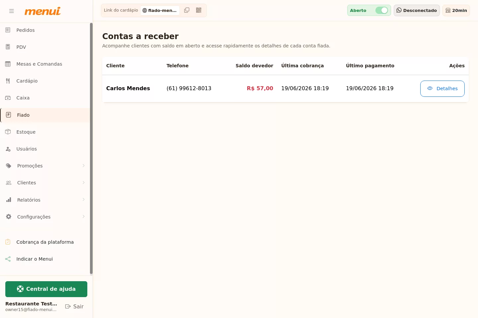
Task: Click the Caixa cash icon
Action: tap(8, 97)
